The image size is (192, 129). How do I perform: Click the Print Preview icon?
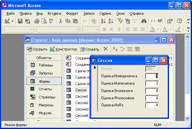(44, 21)
